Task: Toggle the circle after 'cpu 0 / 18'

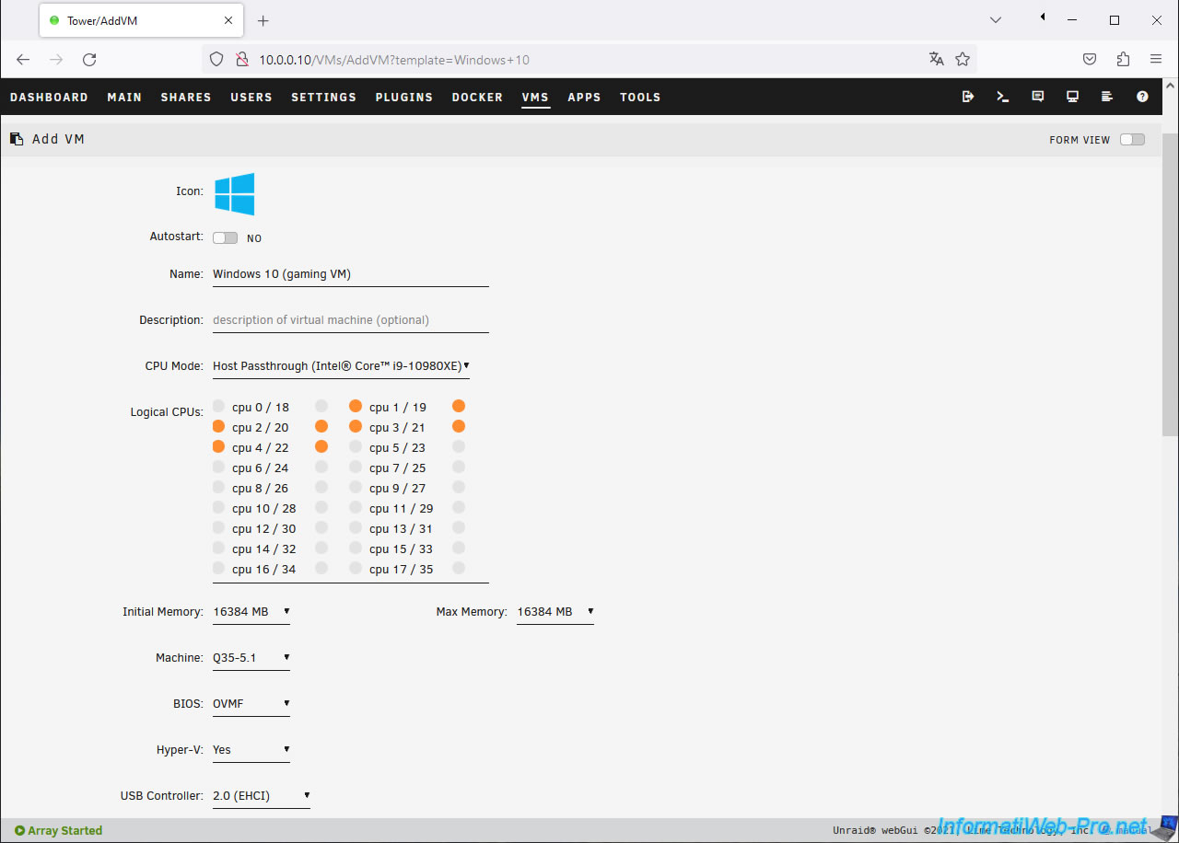Action: coord(321,406)
